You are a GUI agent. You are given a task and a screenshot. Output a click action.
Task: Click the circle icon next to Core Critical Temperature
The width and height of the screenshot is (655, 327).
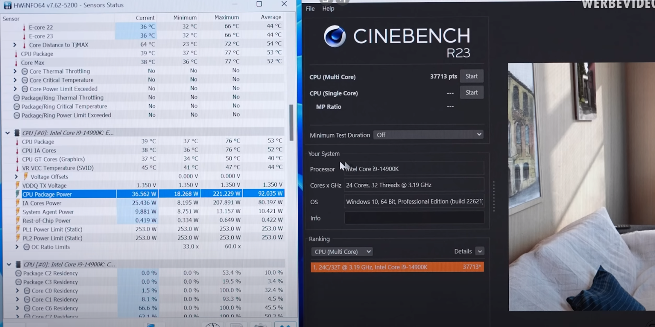click(x=25, y=80)
